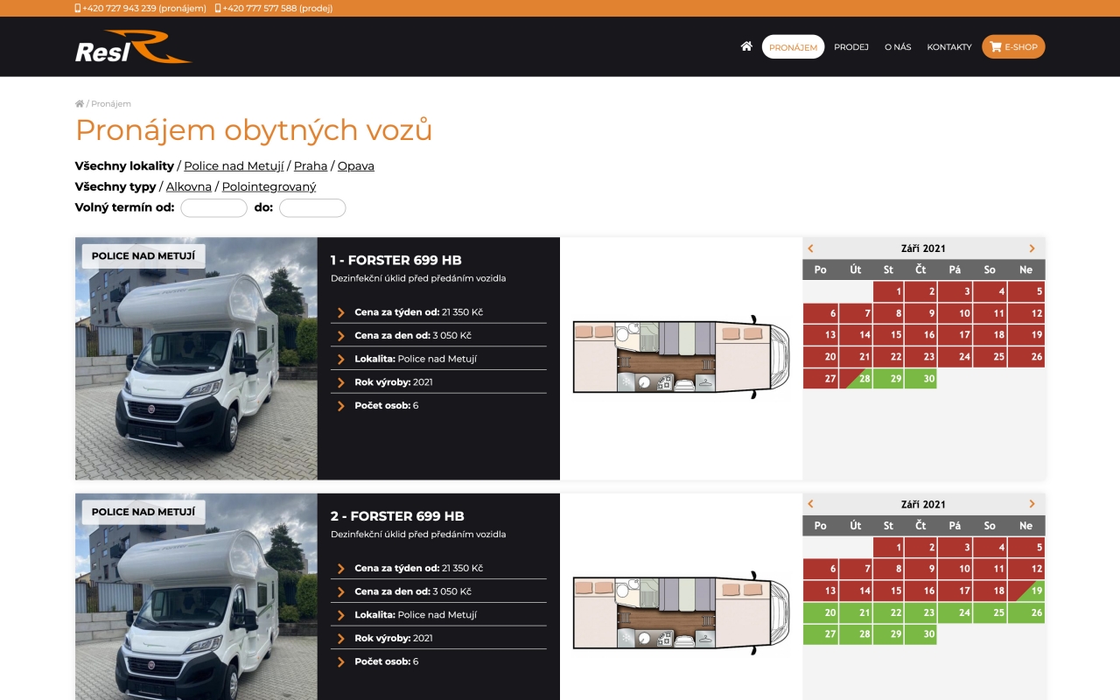This screenshot has width=1120, height=700.
Task: Select day 28 in first Forster calendar
Action: click(856, 379)
